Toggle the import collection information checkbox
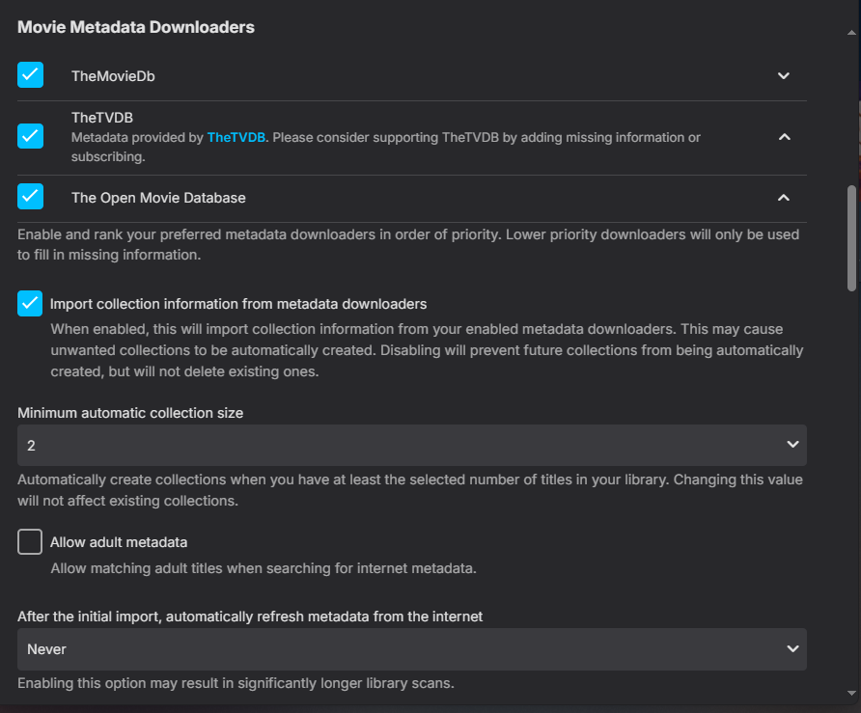 pos(30,303)
